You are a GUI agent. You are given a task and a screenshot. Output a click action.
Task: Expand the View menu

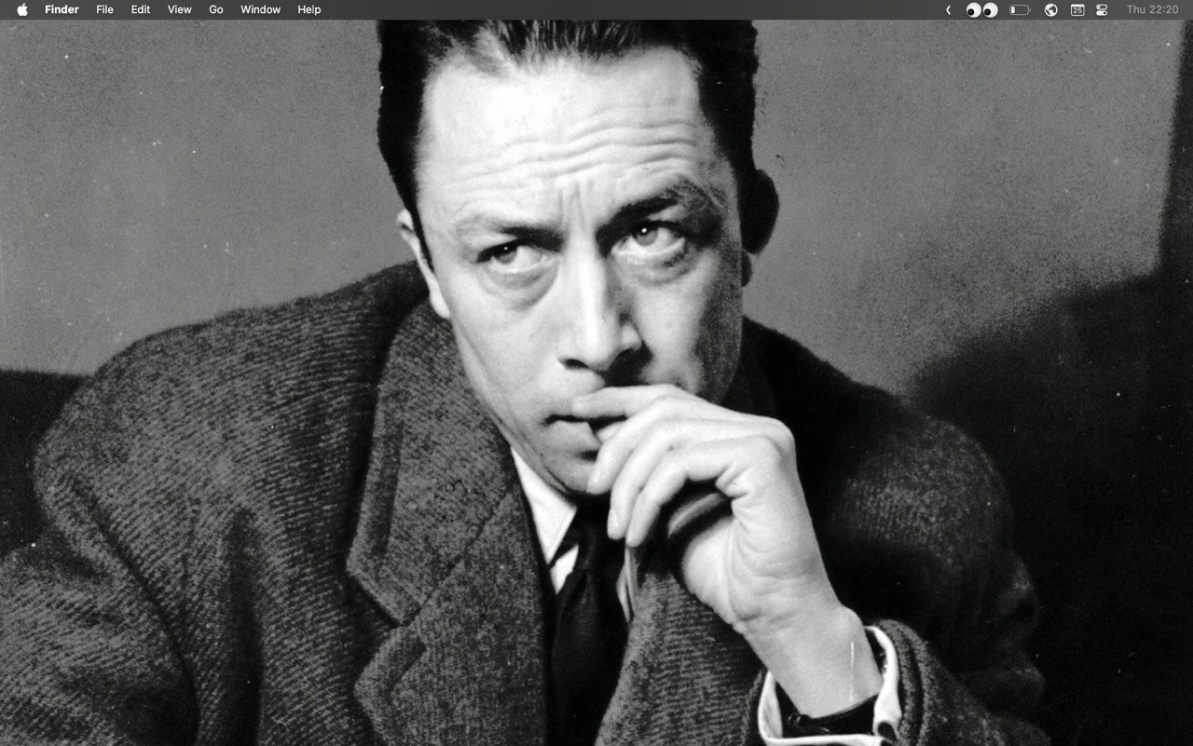coord(179,9)
